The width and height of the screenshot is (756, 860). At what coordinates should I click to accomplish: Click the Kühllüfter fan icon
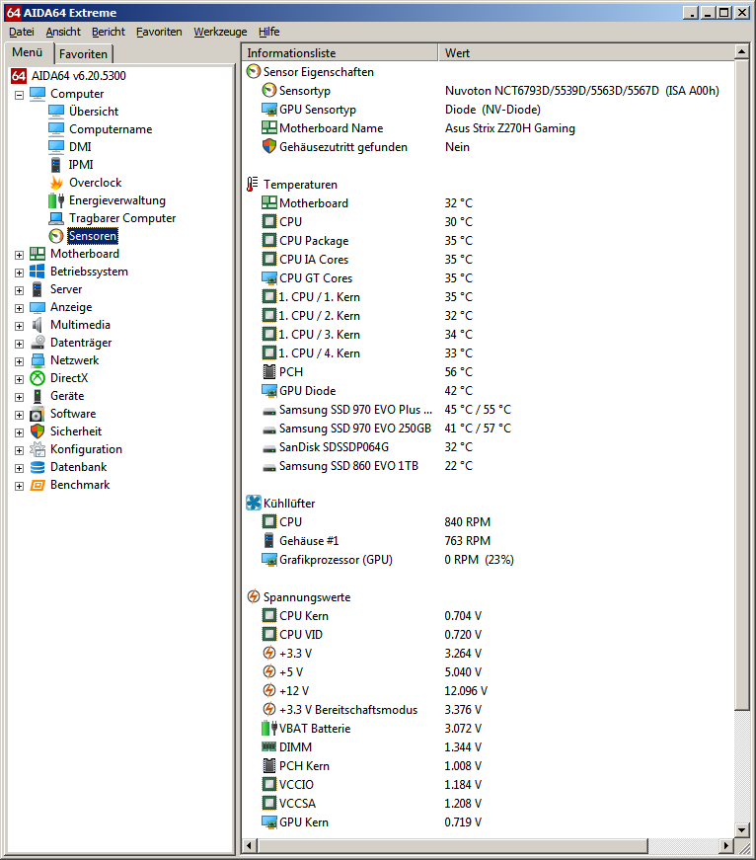pos(254,503)
